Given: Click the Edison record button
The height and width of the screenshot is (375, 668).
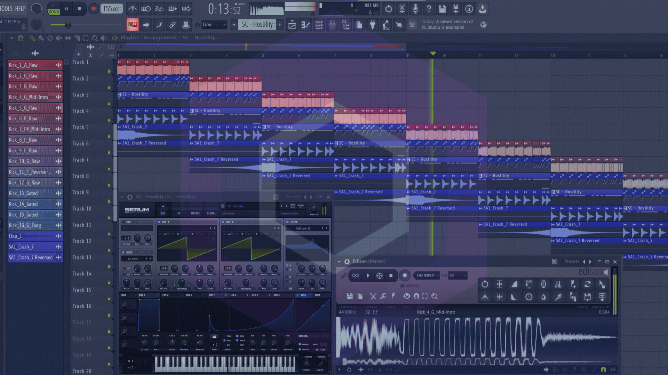Looking at the screenshot, I should click(x=404, y=275).
